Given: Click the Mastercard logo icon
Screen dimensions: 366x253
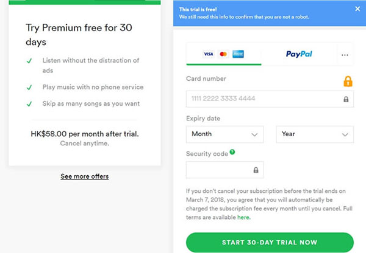Looking at the screenshot, I should tap(223, 54).
